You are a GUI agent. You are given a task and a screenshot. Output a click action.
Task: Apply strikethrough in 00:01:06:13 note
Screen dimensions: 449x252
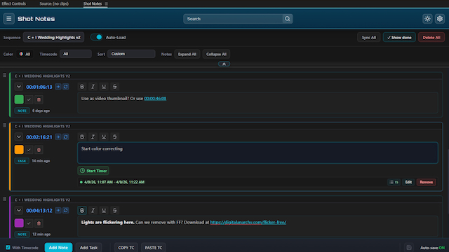coord(114,87)
